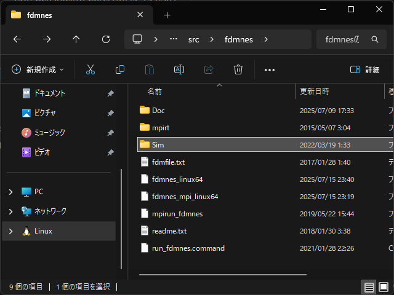Click the horizontal scrollbar in file list
Screen dimensions: 394x295
click(x=223, y=275)
